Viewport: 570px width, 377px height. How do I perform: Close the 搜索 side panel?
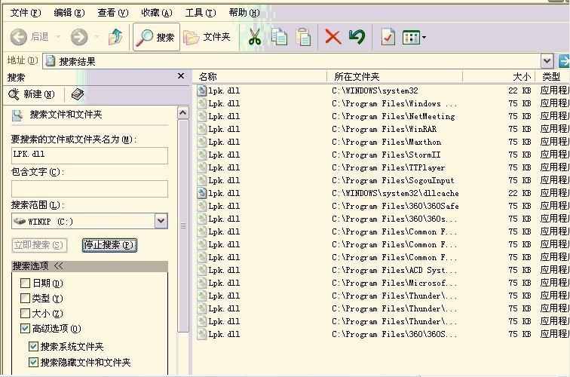pyautogui.click(x=181, y=76)
